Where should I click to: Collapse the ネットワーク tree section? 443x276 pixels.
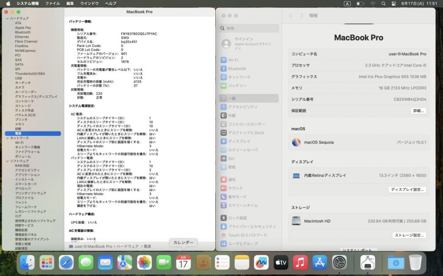coord(8,138)
